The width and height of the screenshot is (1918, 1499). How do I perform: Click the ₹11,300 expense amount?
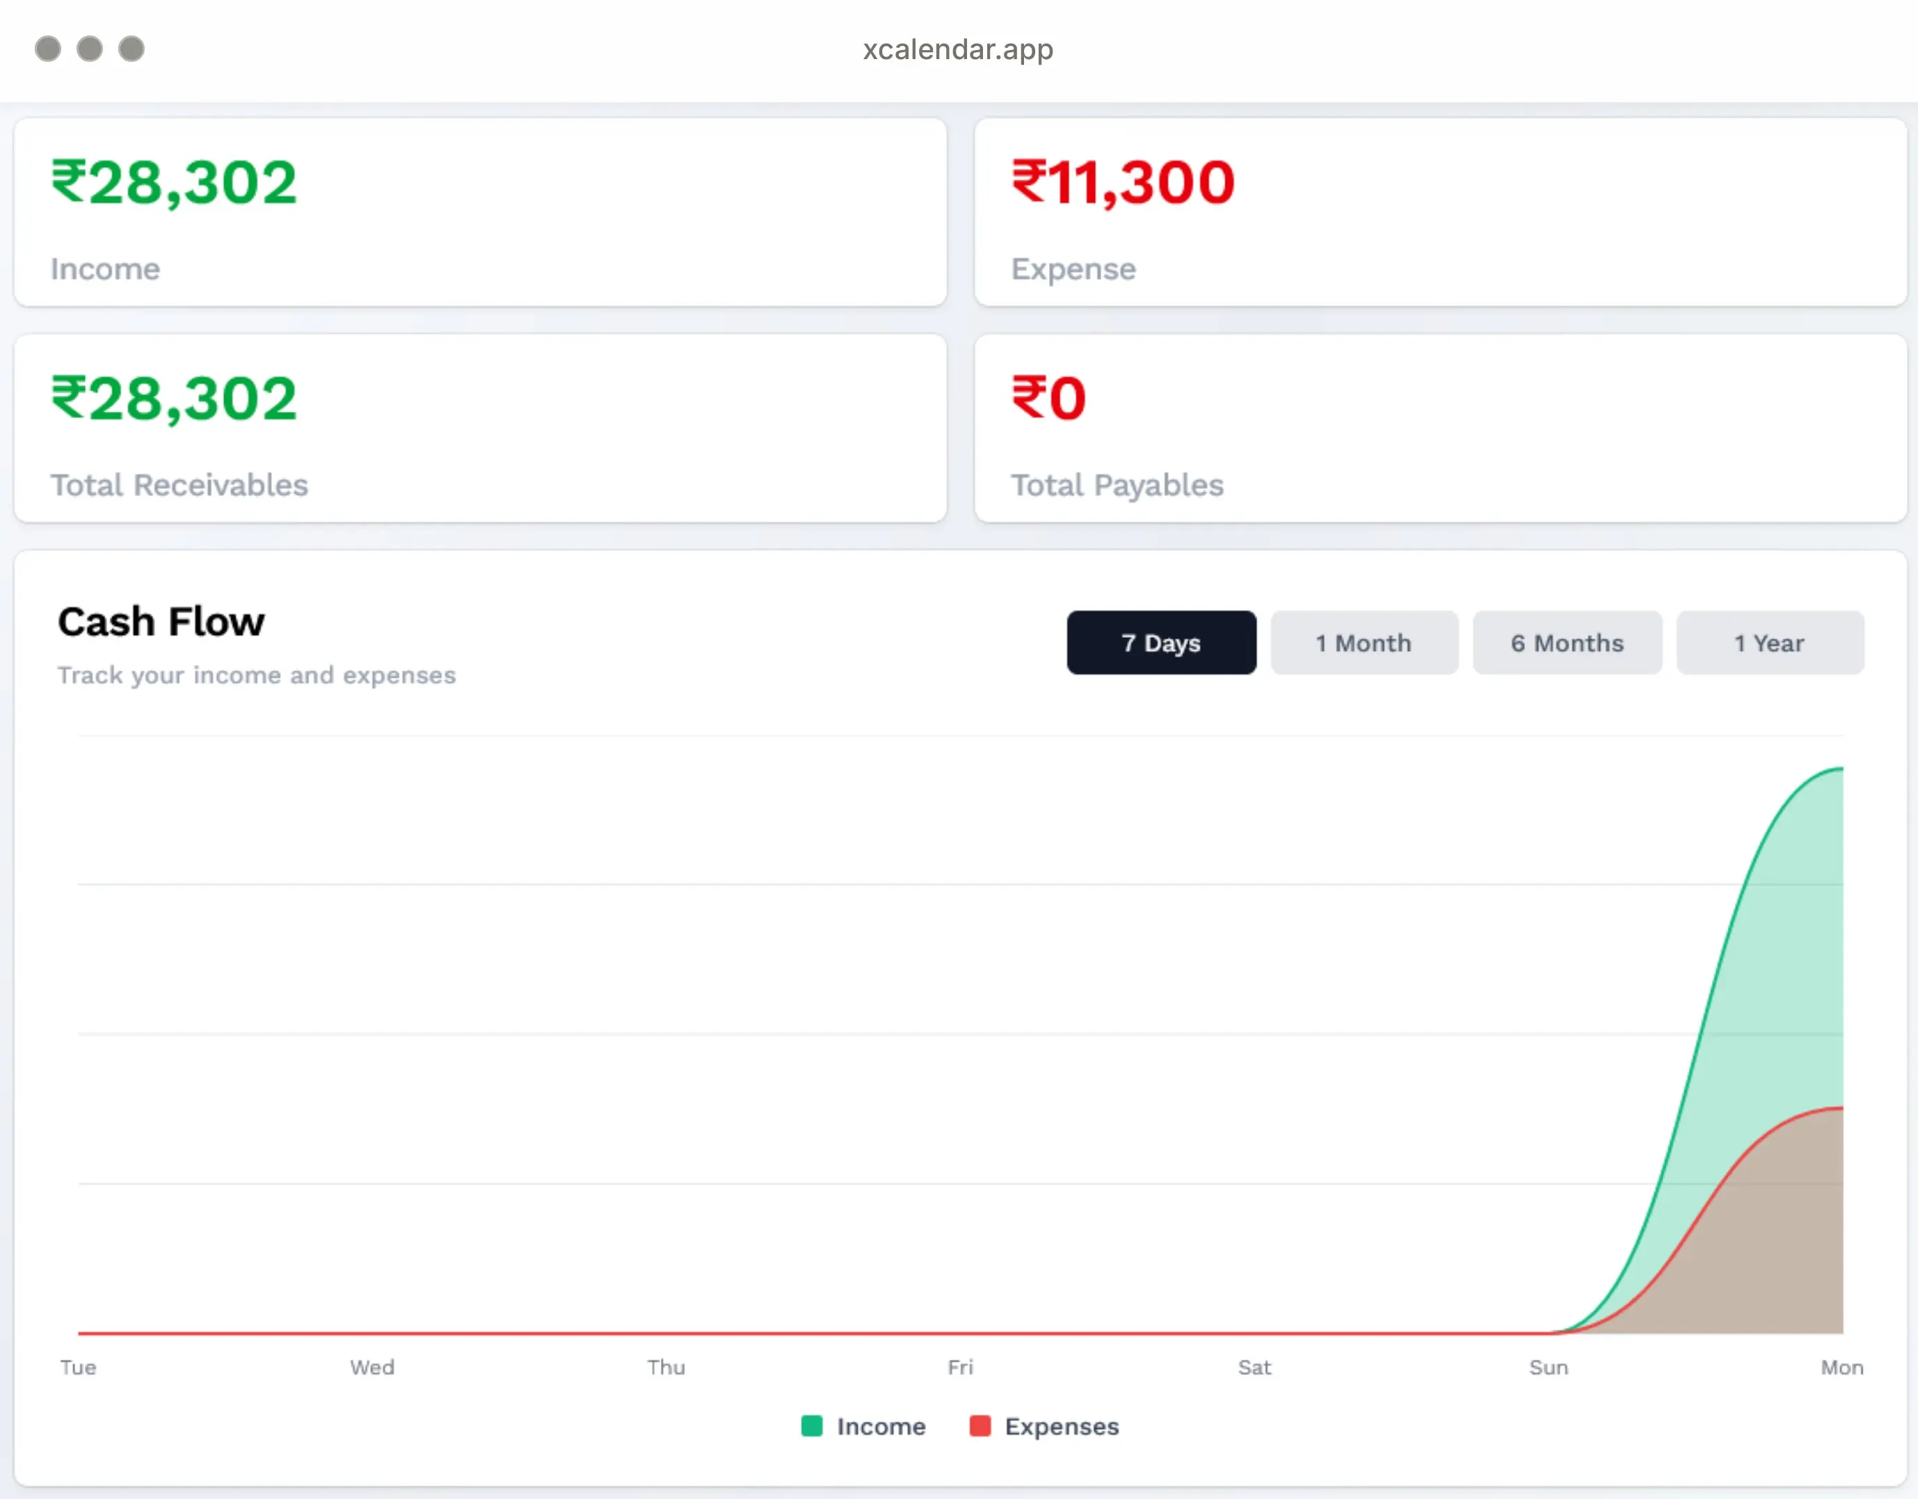point(1124,183)
